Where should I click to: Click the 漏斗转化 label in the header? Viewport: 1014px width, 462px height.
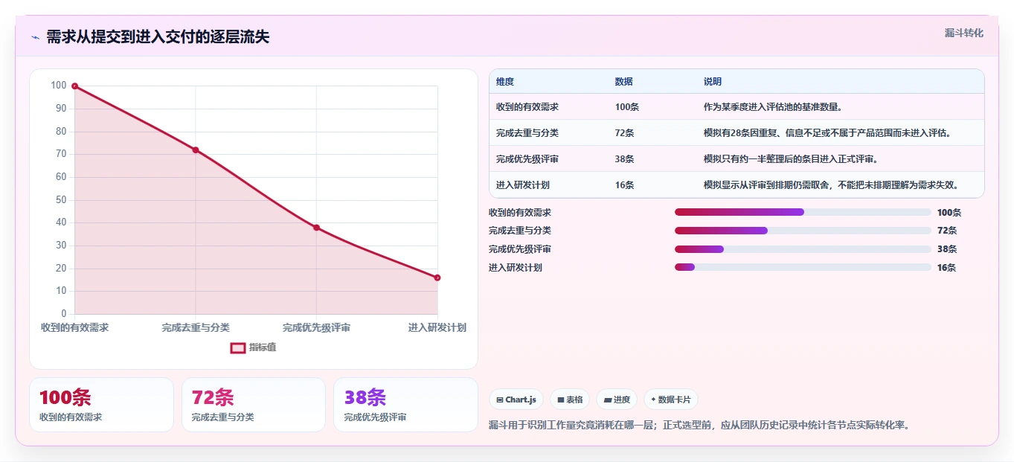(963, 33)
